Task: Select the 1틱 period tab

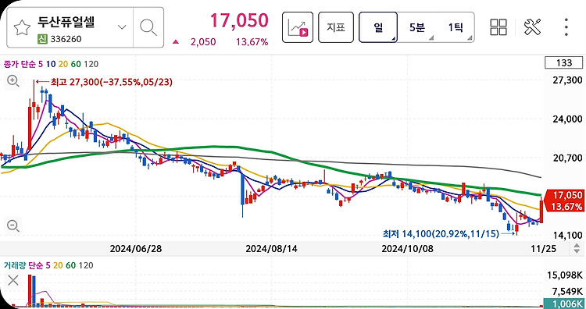Action: tap(456, 27)
